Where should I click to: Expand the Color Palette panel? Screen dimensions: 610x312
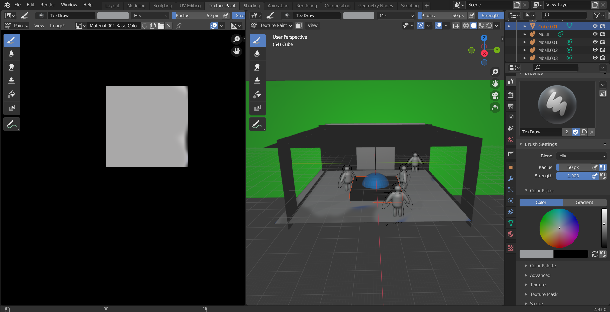[x=543, y=266]
